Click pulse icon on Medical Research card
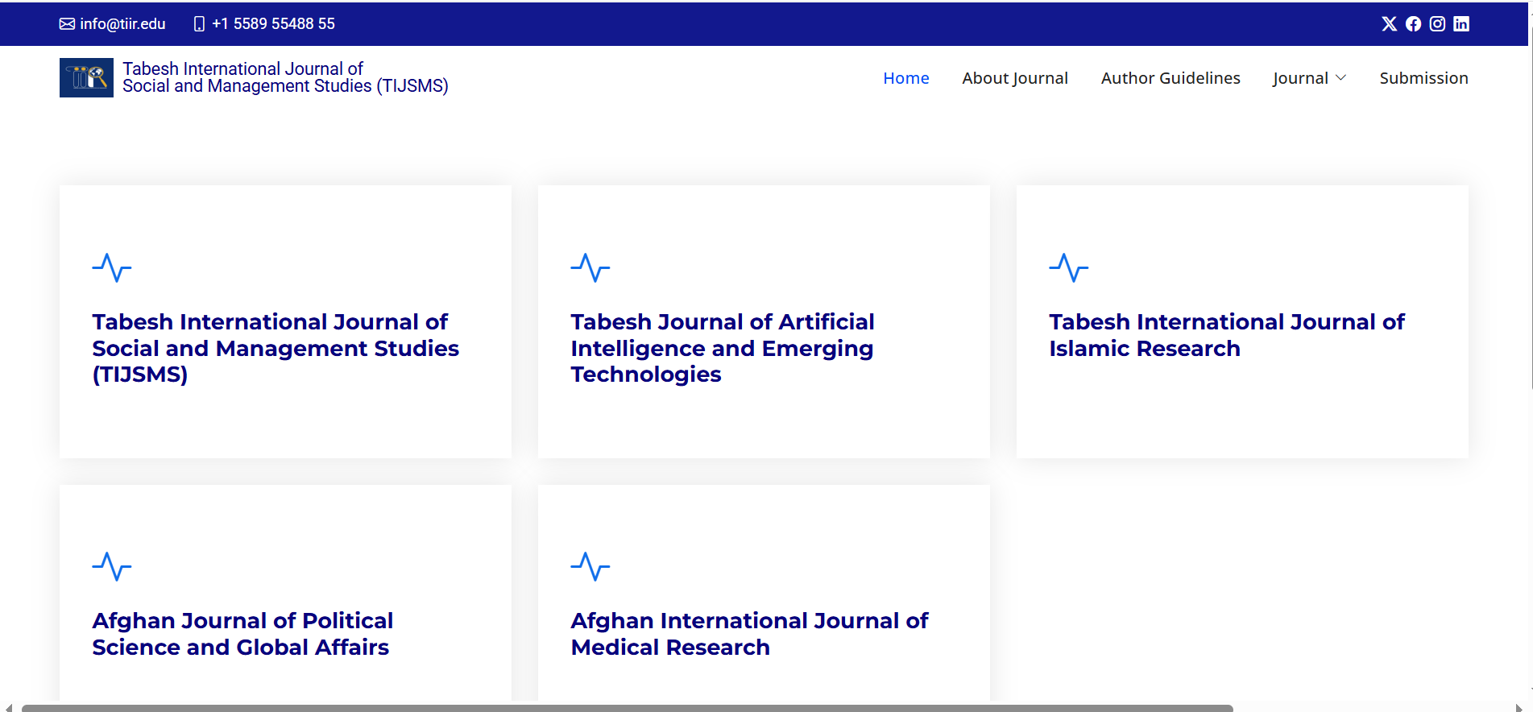 590,566
